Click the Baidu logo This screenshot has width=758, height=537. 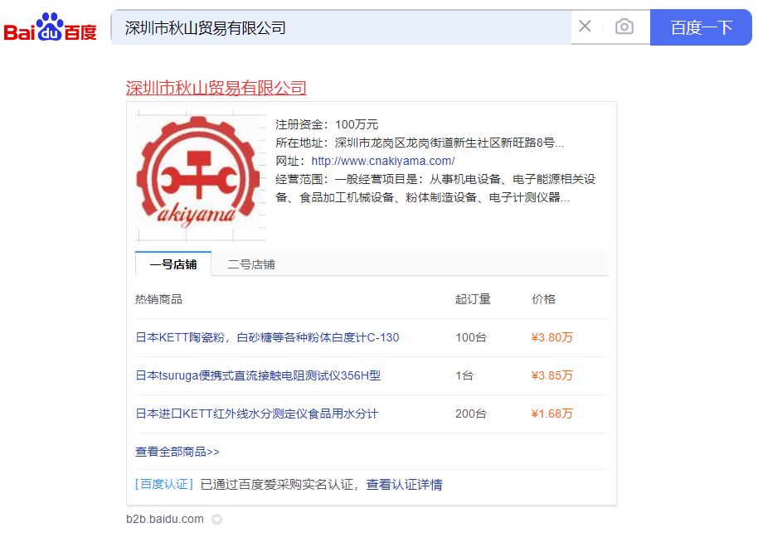(x=50, y=28)
